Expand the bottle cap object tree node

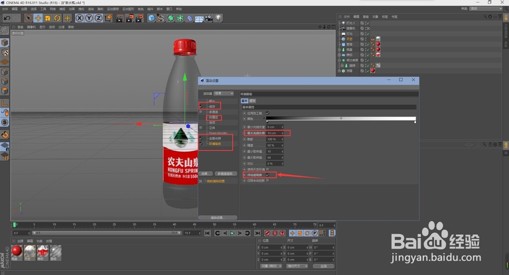(x=339, y=50)
